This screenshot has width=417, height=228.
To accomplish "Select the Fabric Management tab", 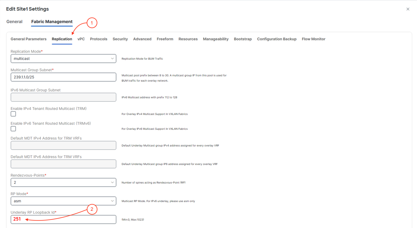I will (52, 22).
